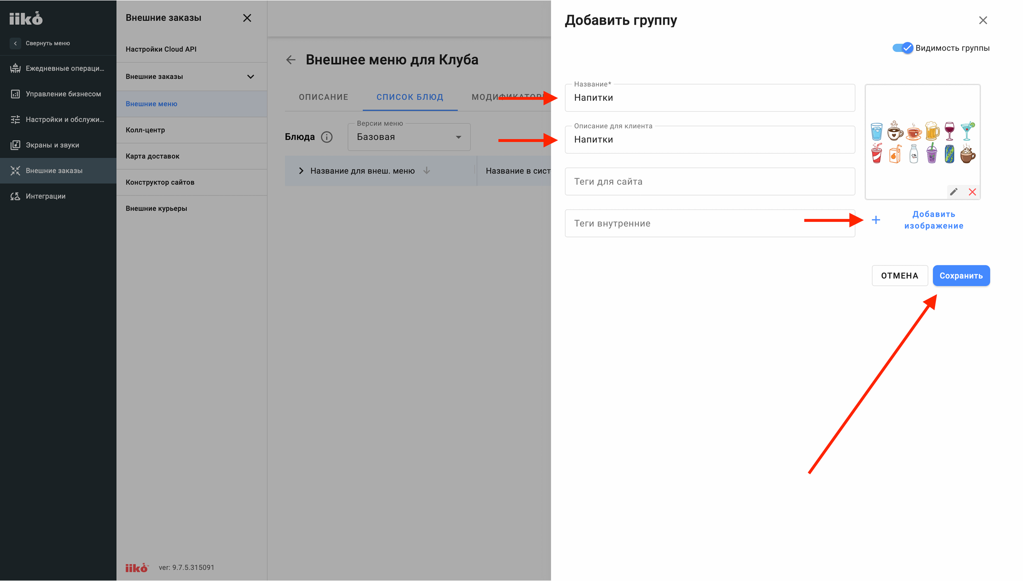This screenshot has height=581, width=1023.
Task: Sort by the down arrow in Название для внеш. меню
Action: click(x=427, y=170)
